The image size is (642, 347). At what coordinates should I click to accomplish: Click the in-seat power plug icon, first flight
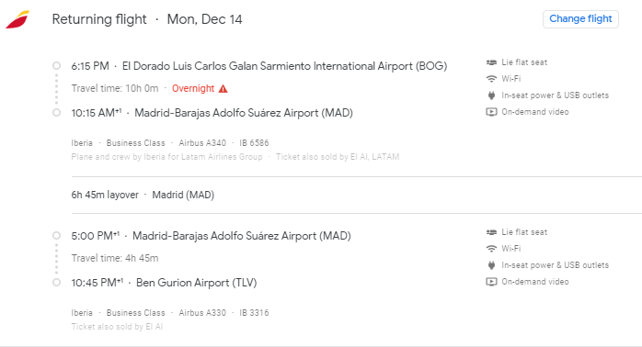pos(491,95)
